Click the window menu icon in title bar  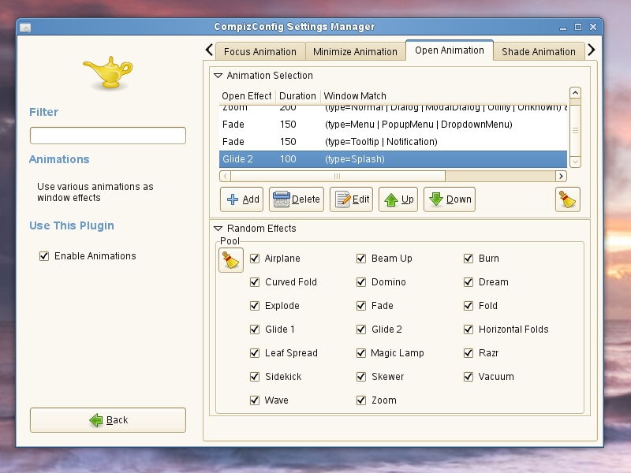25,28
